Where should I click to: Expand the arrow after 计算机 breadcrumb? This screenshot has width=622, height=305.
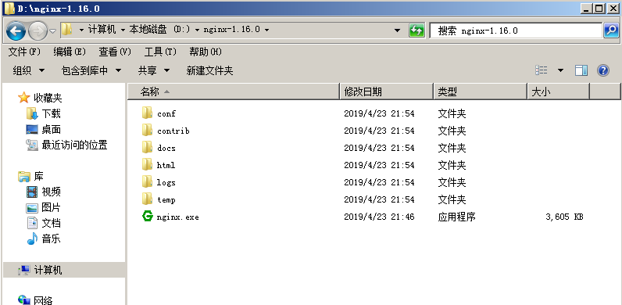[123, 30]
